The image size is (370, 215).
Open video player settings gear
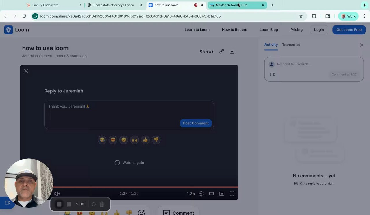coord(201,194)
